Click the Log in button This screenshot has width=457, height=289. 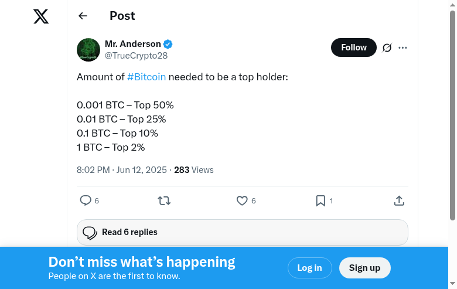tap(309, 268)
